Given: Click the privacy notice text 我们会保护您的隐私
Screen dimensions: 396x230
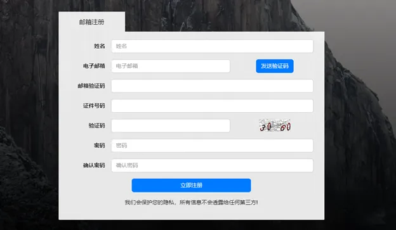Looking at the screenshot, I should coord(149,202).
